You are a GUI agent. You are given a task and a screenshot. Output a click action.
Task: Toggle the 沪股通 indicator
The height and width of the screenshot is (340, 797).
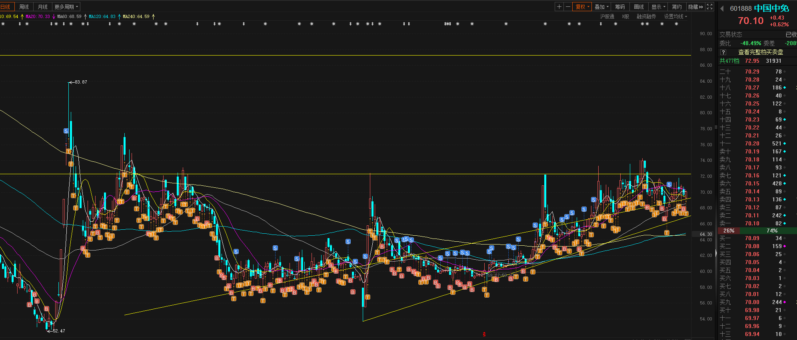tap(607, 16)
